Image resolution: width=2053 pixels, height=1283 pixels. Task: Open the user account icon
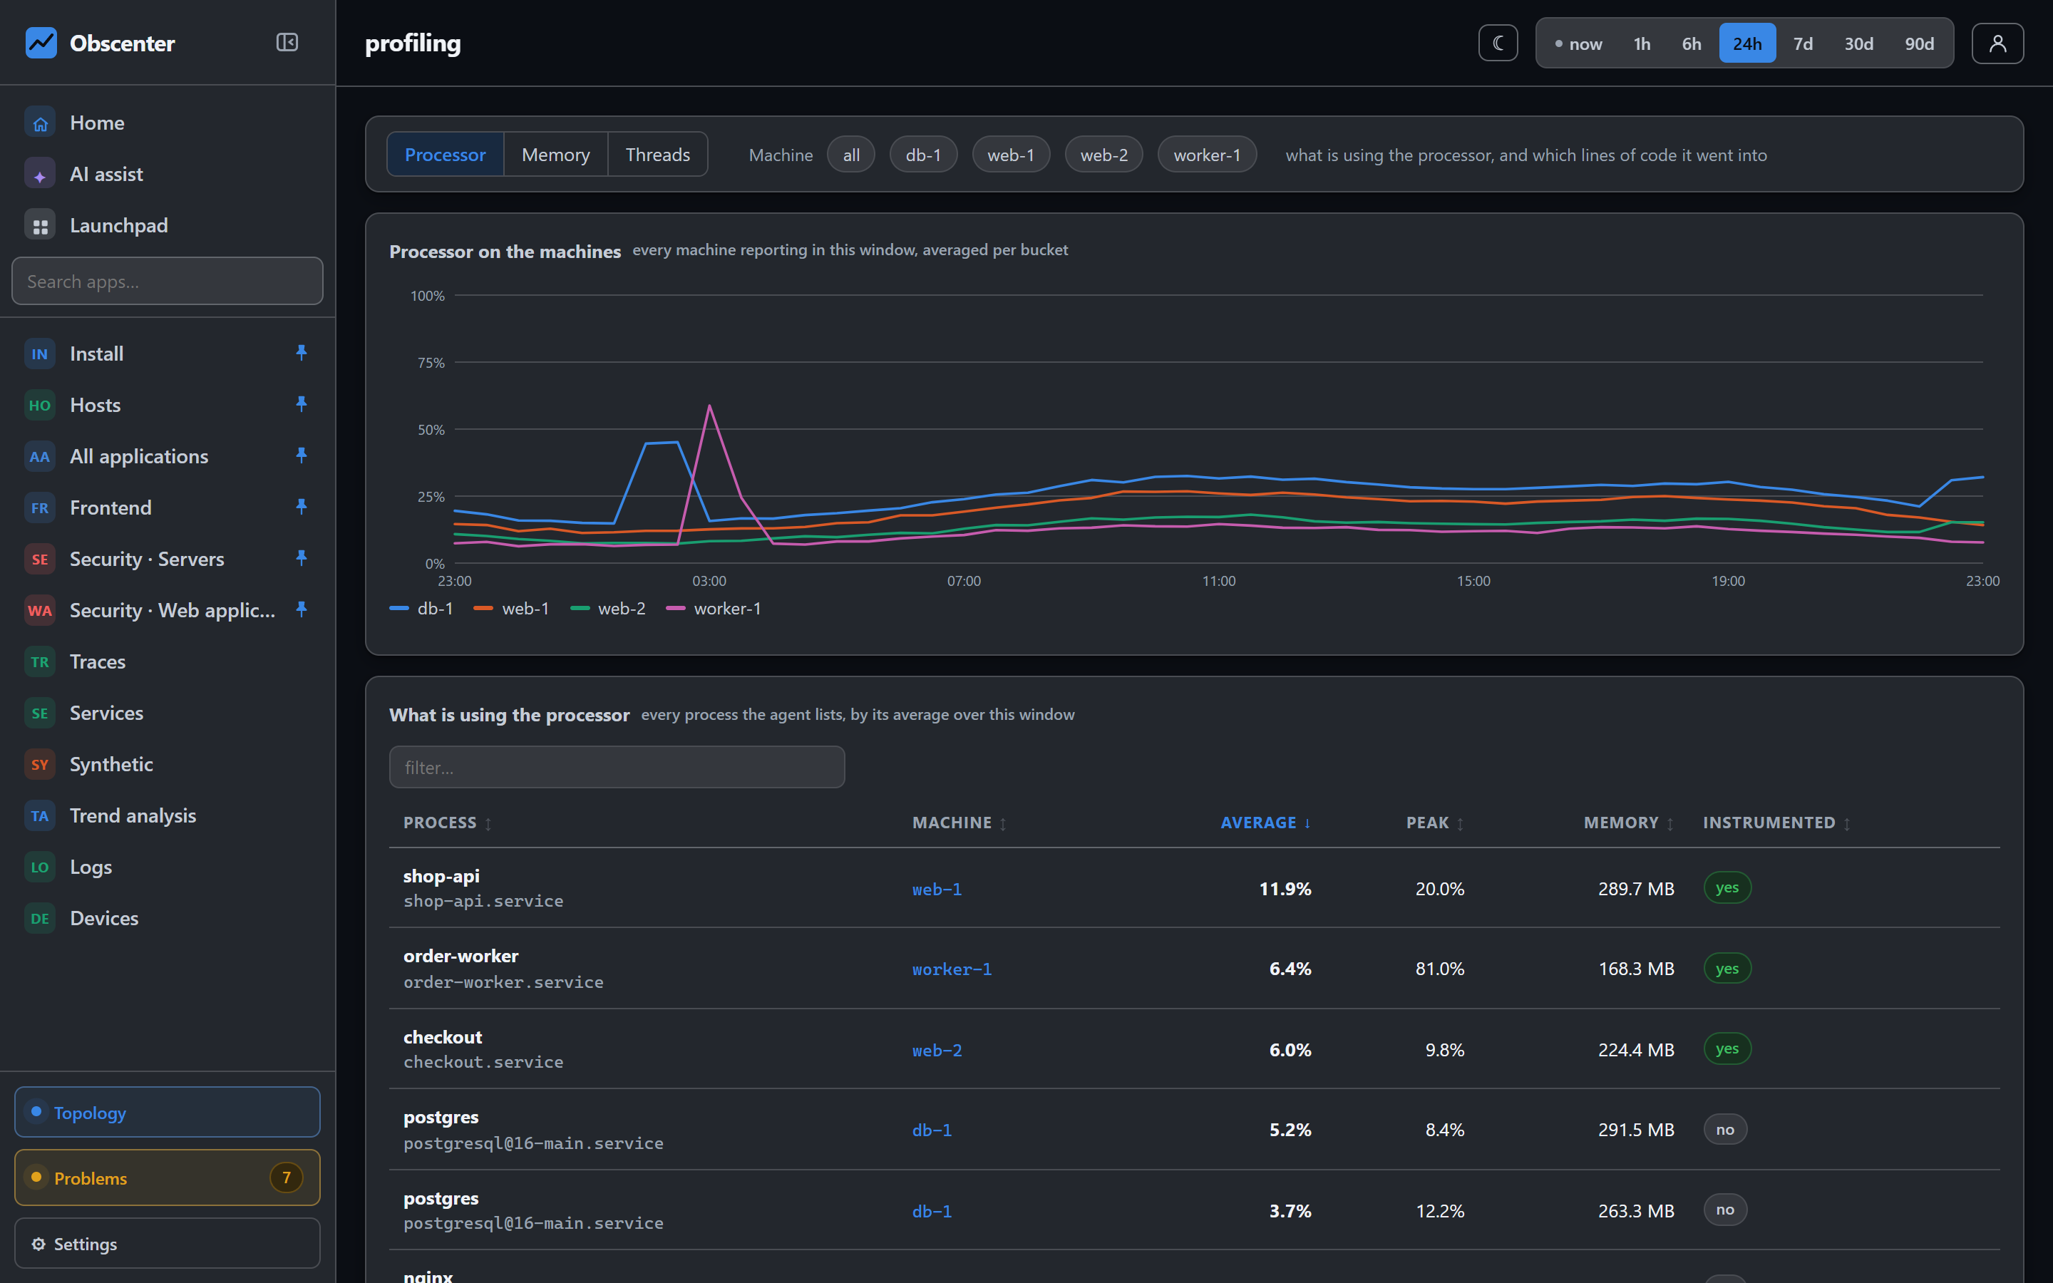coord(1997,43)
